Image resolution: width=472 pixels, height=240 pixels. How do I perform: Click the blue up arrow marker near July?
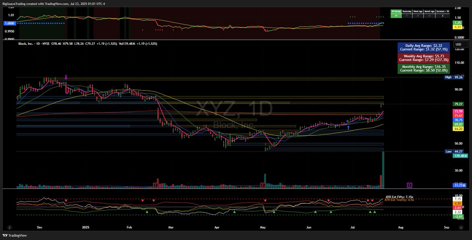click(348, 127)
